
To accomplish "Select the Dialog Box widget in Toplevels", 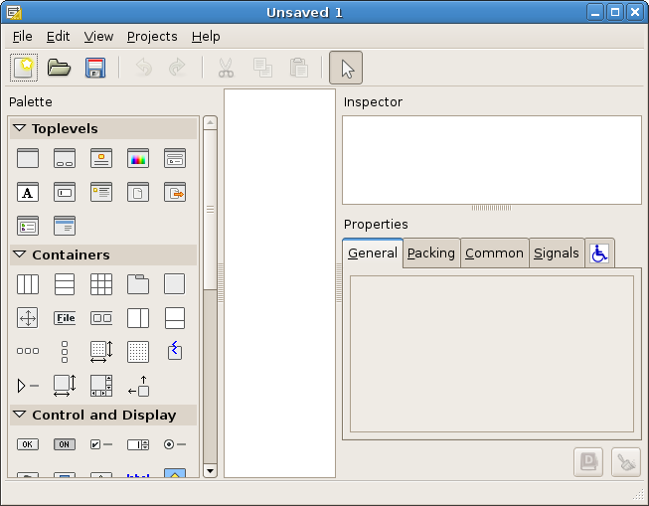I will click(65, 158).
